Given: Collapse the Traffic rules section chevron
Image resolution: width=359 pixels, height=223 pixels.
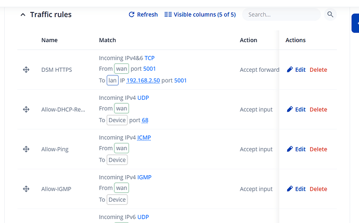Looking at the screenshot, I should 22,15.
